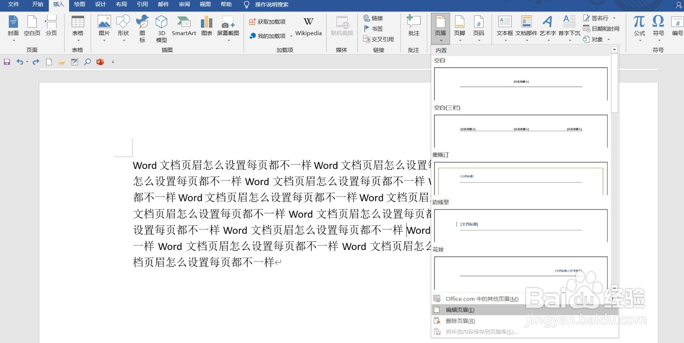Choose the 空白 (Blank) header thumbnail
Image resolution: width=684 pixels, height=343 pixels.
[x=521, y=84]
